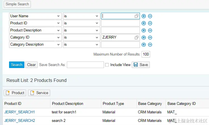The height and width of the screenshot is (125, 209).
Task: Remove the User Name search criterion row
Action: tap(150, 16)
